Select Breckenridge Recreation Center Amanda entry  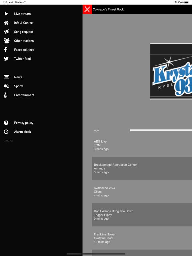142,168
